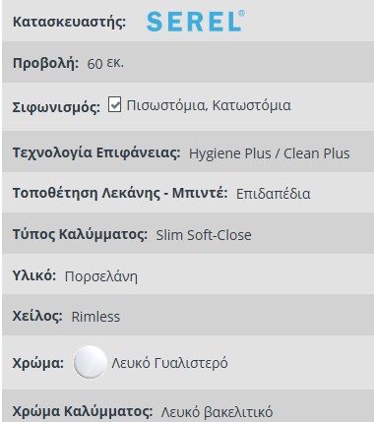Click the Πορσελάνη material value

(101, 276)
